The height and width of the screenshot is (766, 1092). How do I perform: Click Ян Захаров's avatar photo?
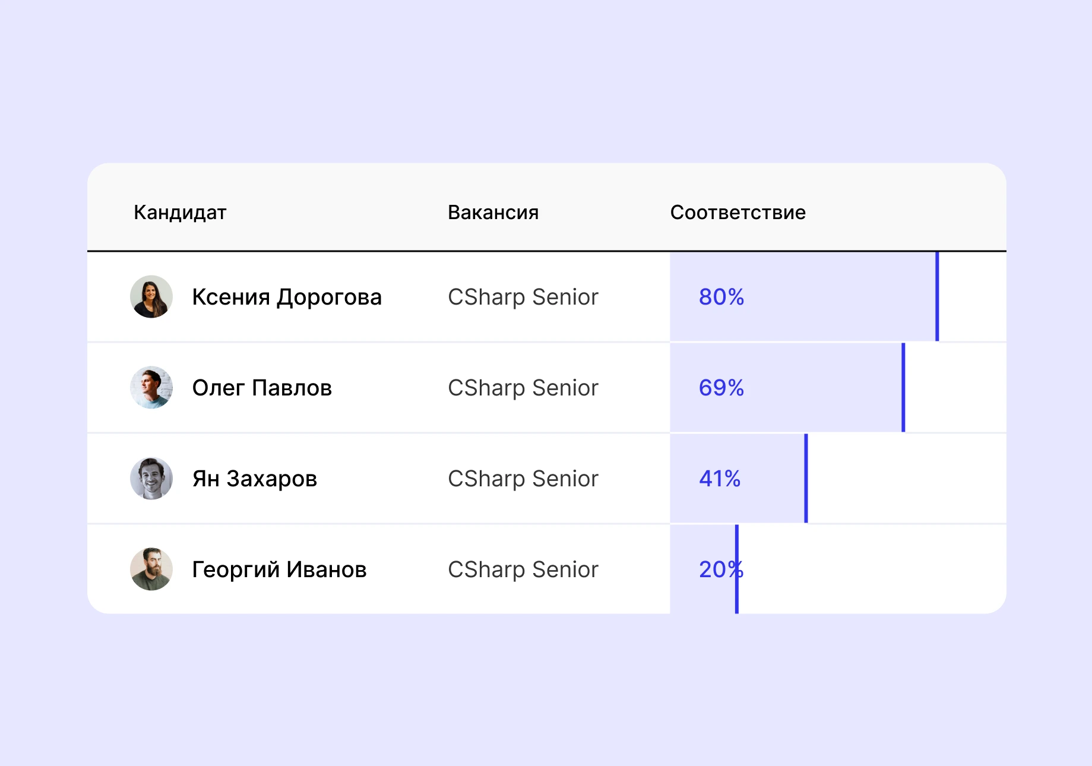[151, 478]
